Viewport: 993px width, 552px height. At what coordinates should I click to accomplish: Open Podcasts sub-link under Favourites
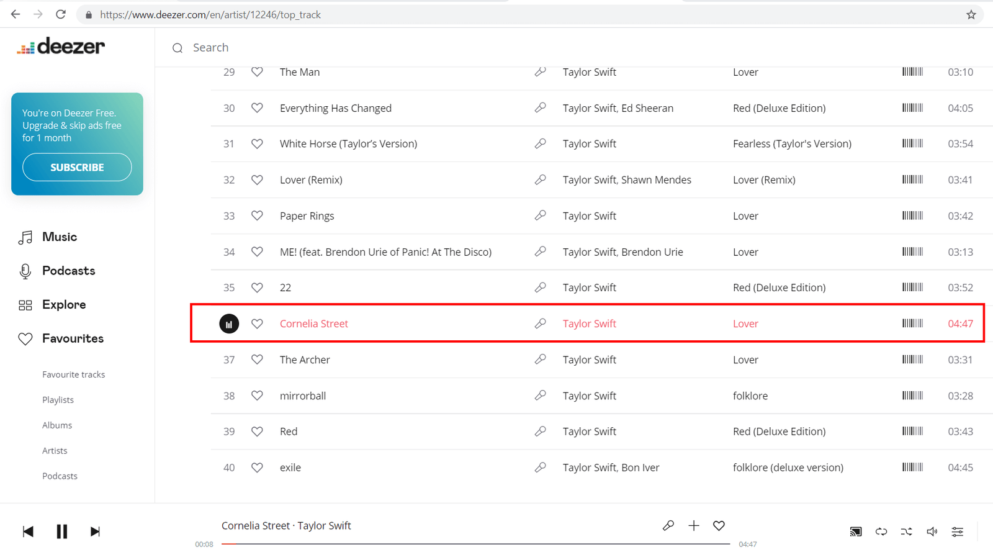point(60,476)
